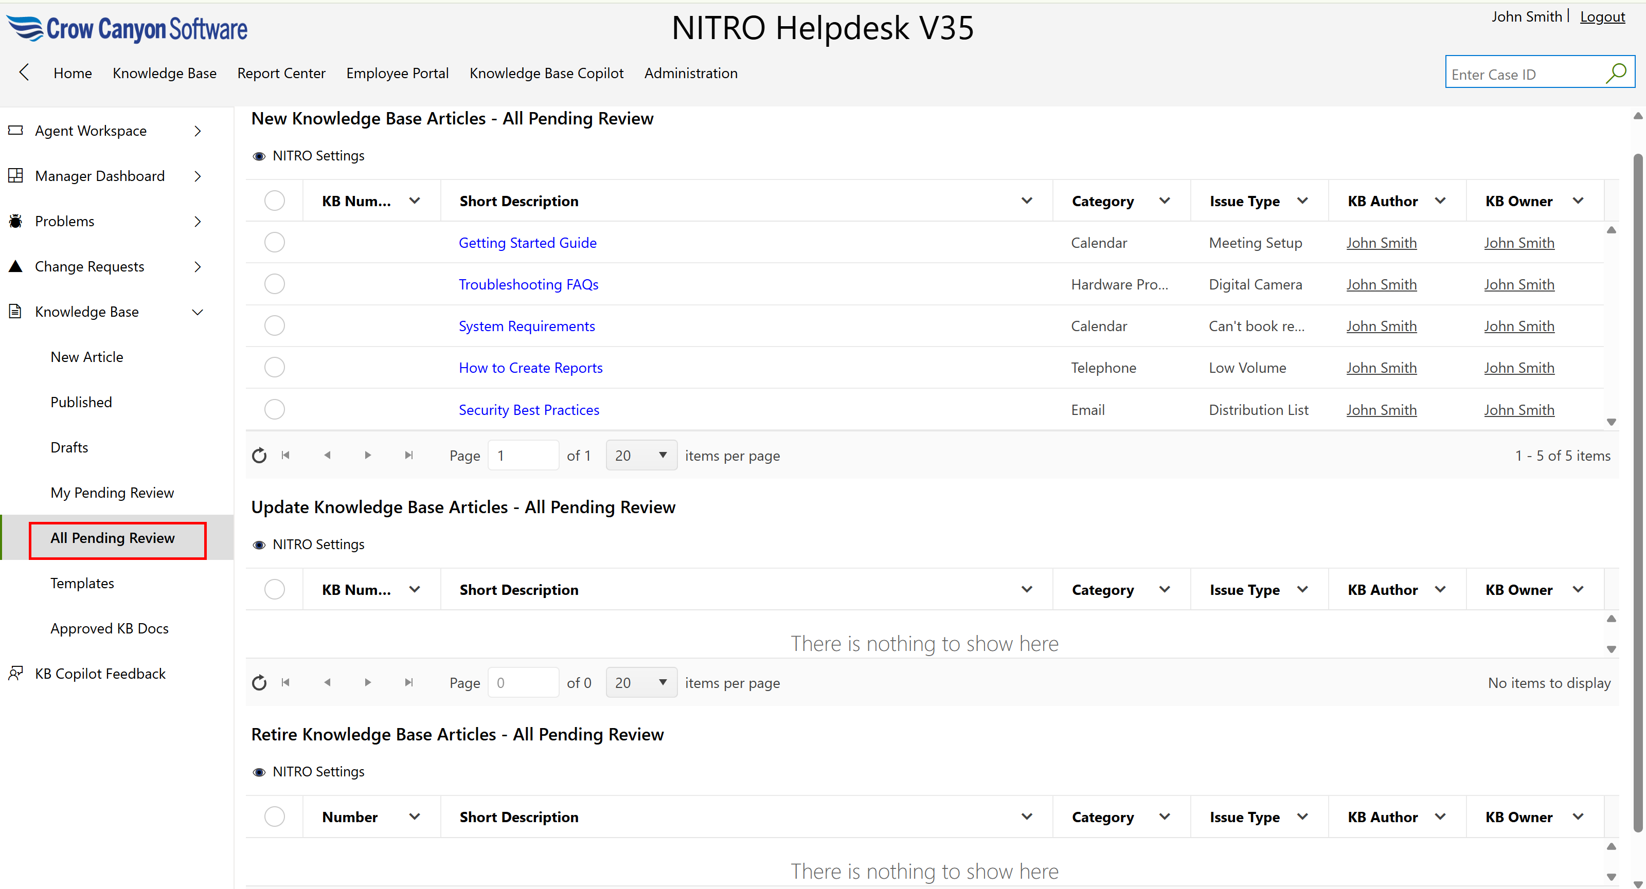Click the Logout link

point(1602,16)
